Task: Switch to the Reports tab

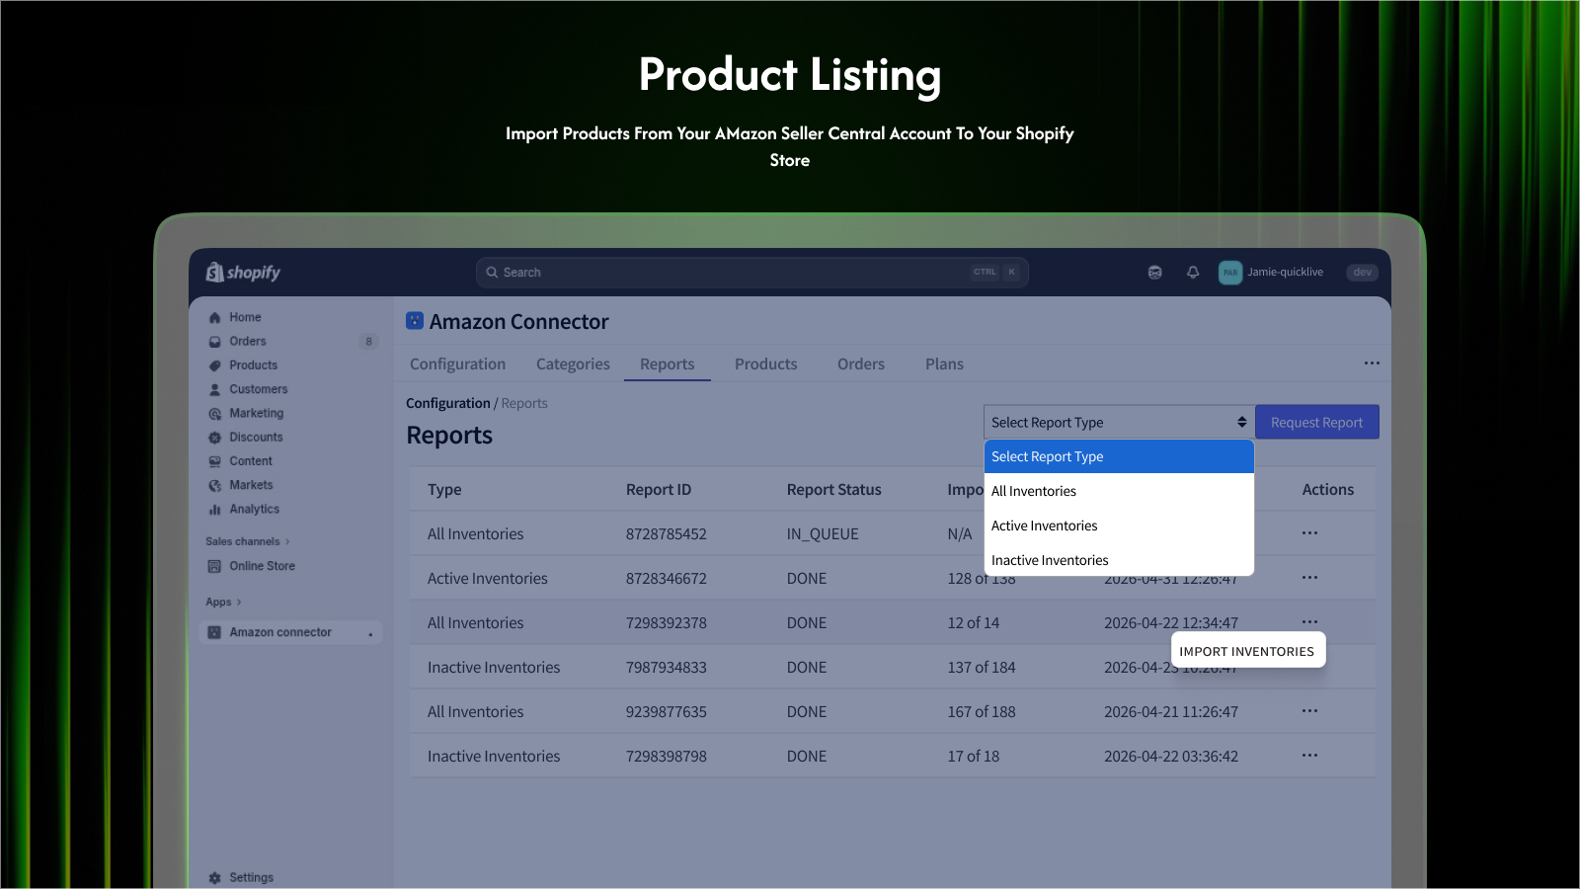Action: click(x=668, y=364)
